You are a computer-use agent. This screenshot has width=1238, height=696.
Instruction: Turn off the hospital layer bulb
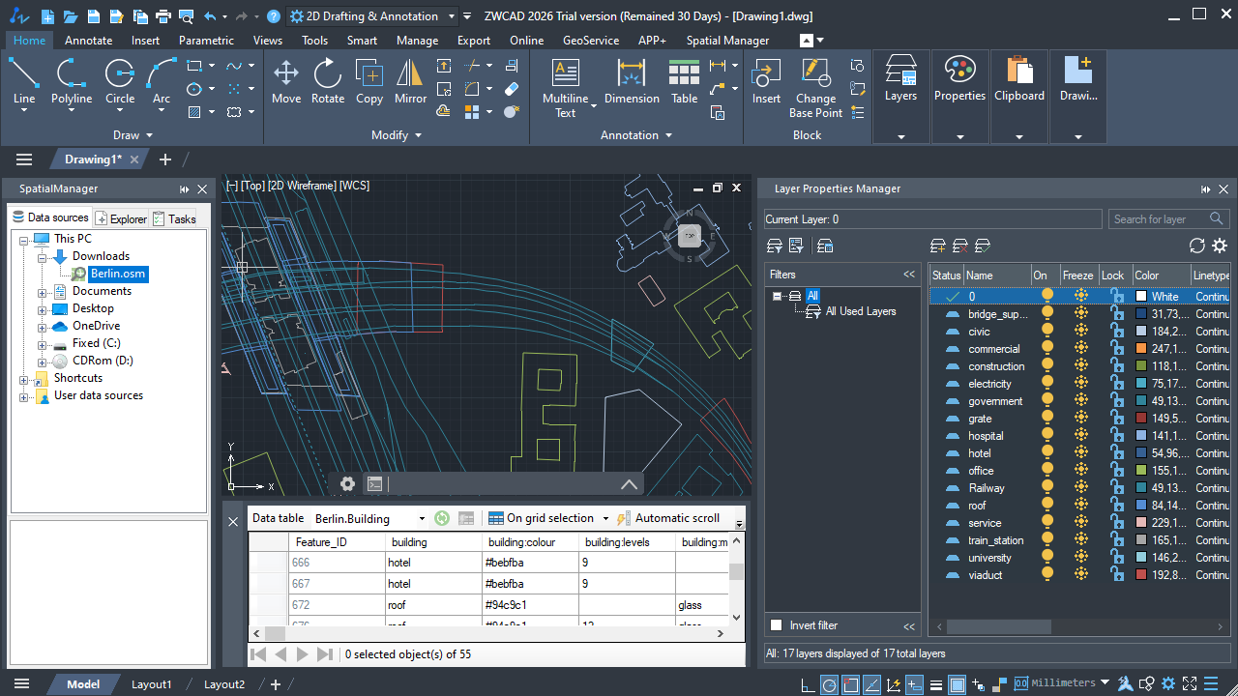[1046, 436]
